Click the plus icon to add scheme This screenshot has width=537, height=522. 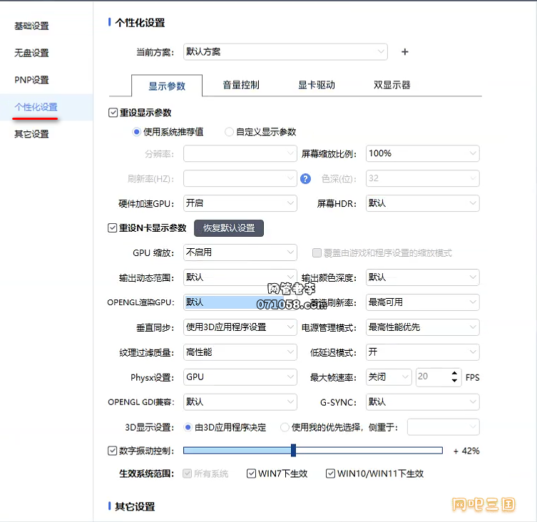pos(405,52)
